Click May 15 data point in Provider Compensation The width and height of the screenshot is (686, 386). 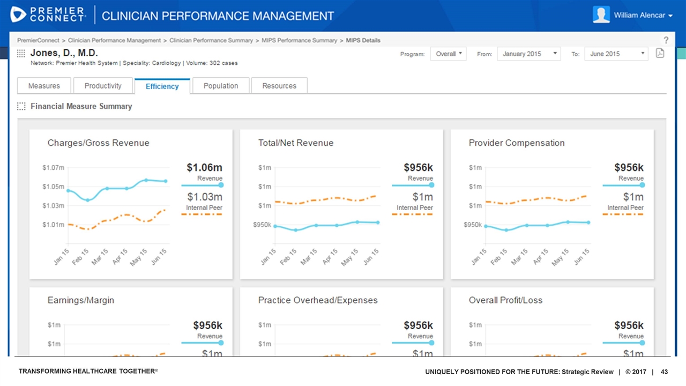click(x=568, y=221)
